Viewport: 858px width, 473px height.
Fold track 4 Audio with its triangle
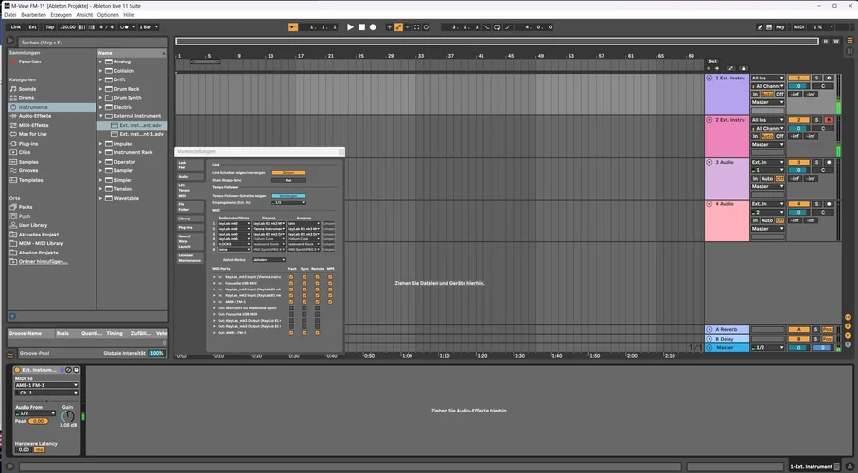point(709,204)
